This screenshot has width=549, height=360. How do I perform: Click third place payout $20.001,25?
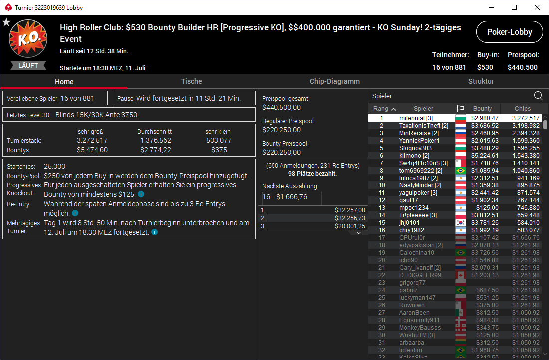312,226
